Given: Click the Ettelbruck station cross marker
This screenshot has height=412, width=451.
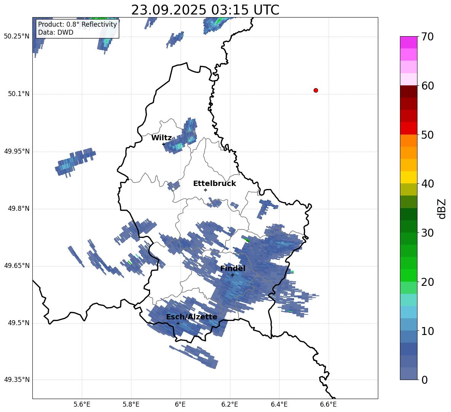Looking at the screenshot, I should click(x=205, y=190).
